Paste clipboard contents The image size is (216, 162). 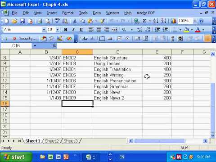click(90, 21)
